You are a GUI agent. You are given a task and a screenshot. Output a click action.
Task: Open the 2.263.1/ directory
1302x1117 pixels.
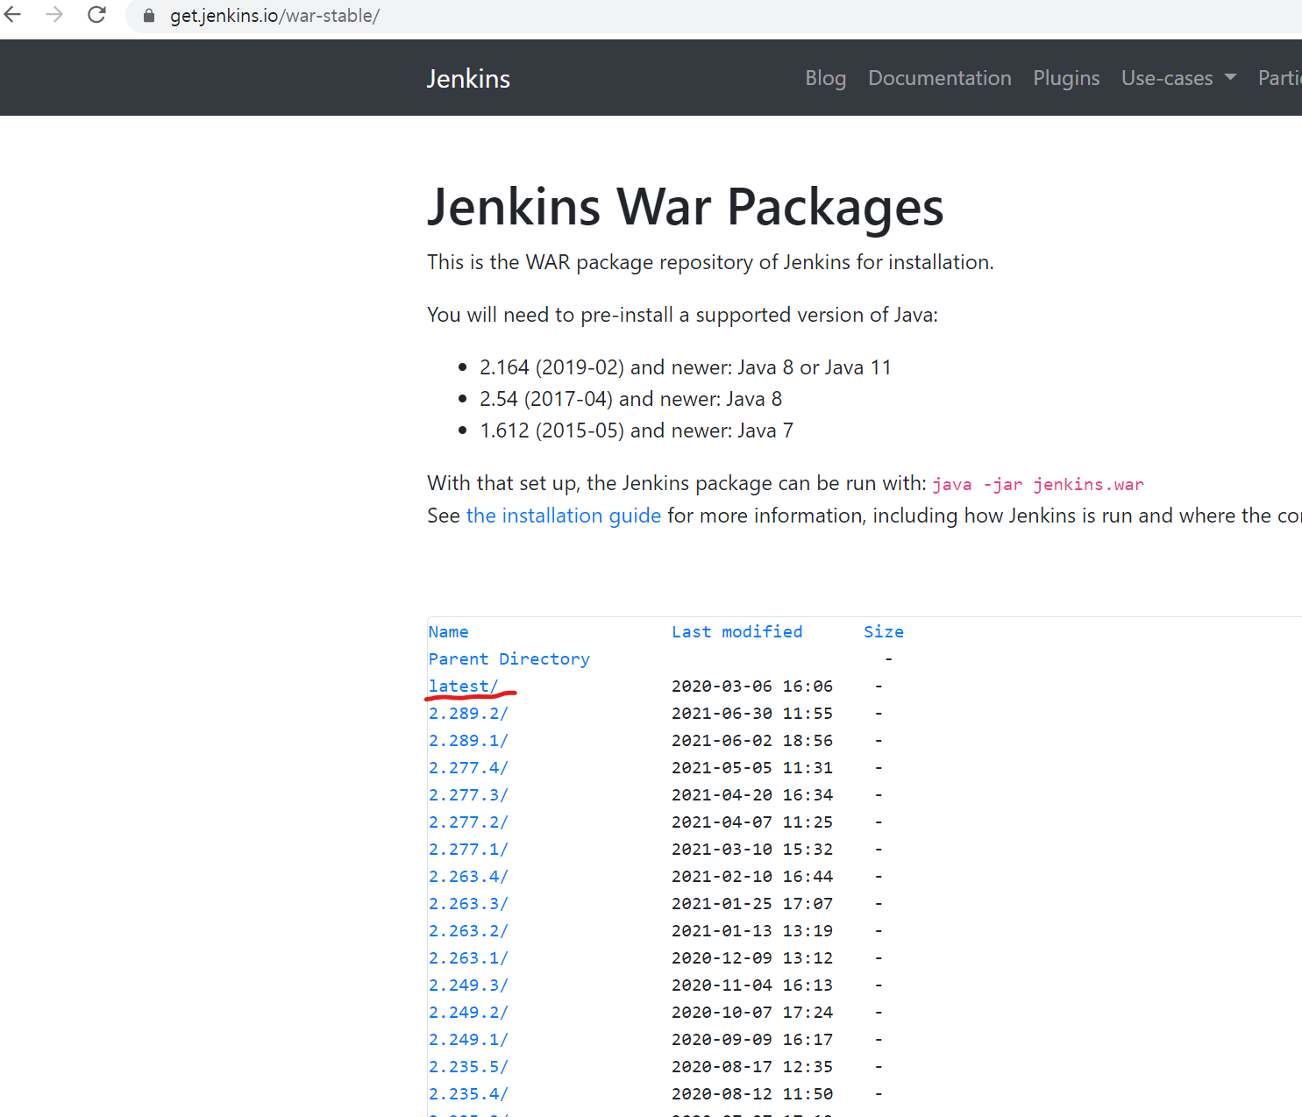pyautogui.click(x=468, y=958)
